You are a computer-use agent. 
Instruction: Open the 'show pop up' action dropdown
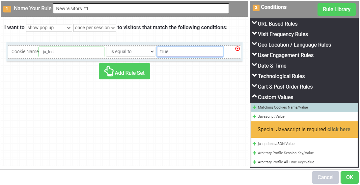[49, 28]
